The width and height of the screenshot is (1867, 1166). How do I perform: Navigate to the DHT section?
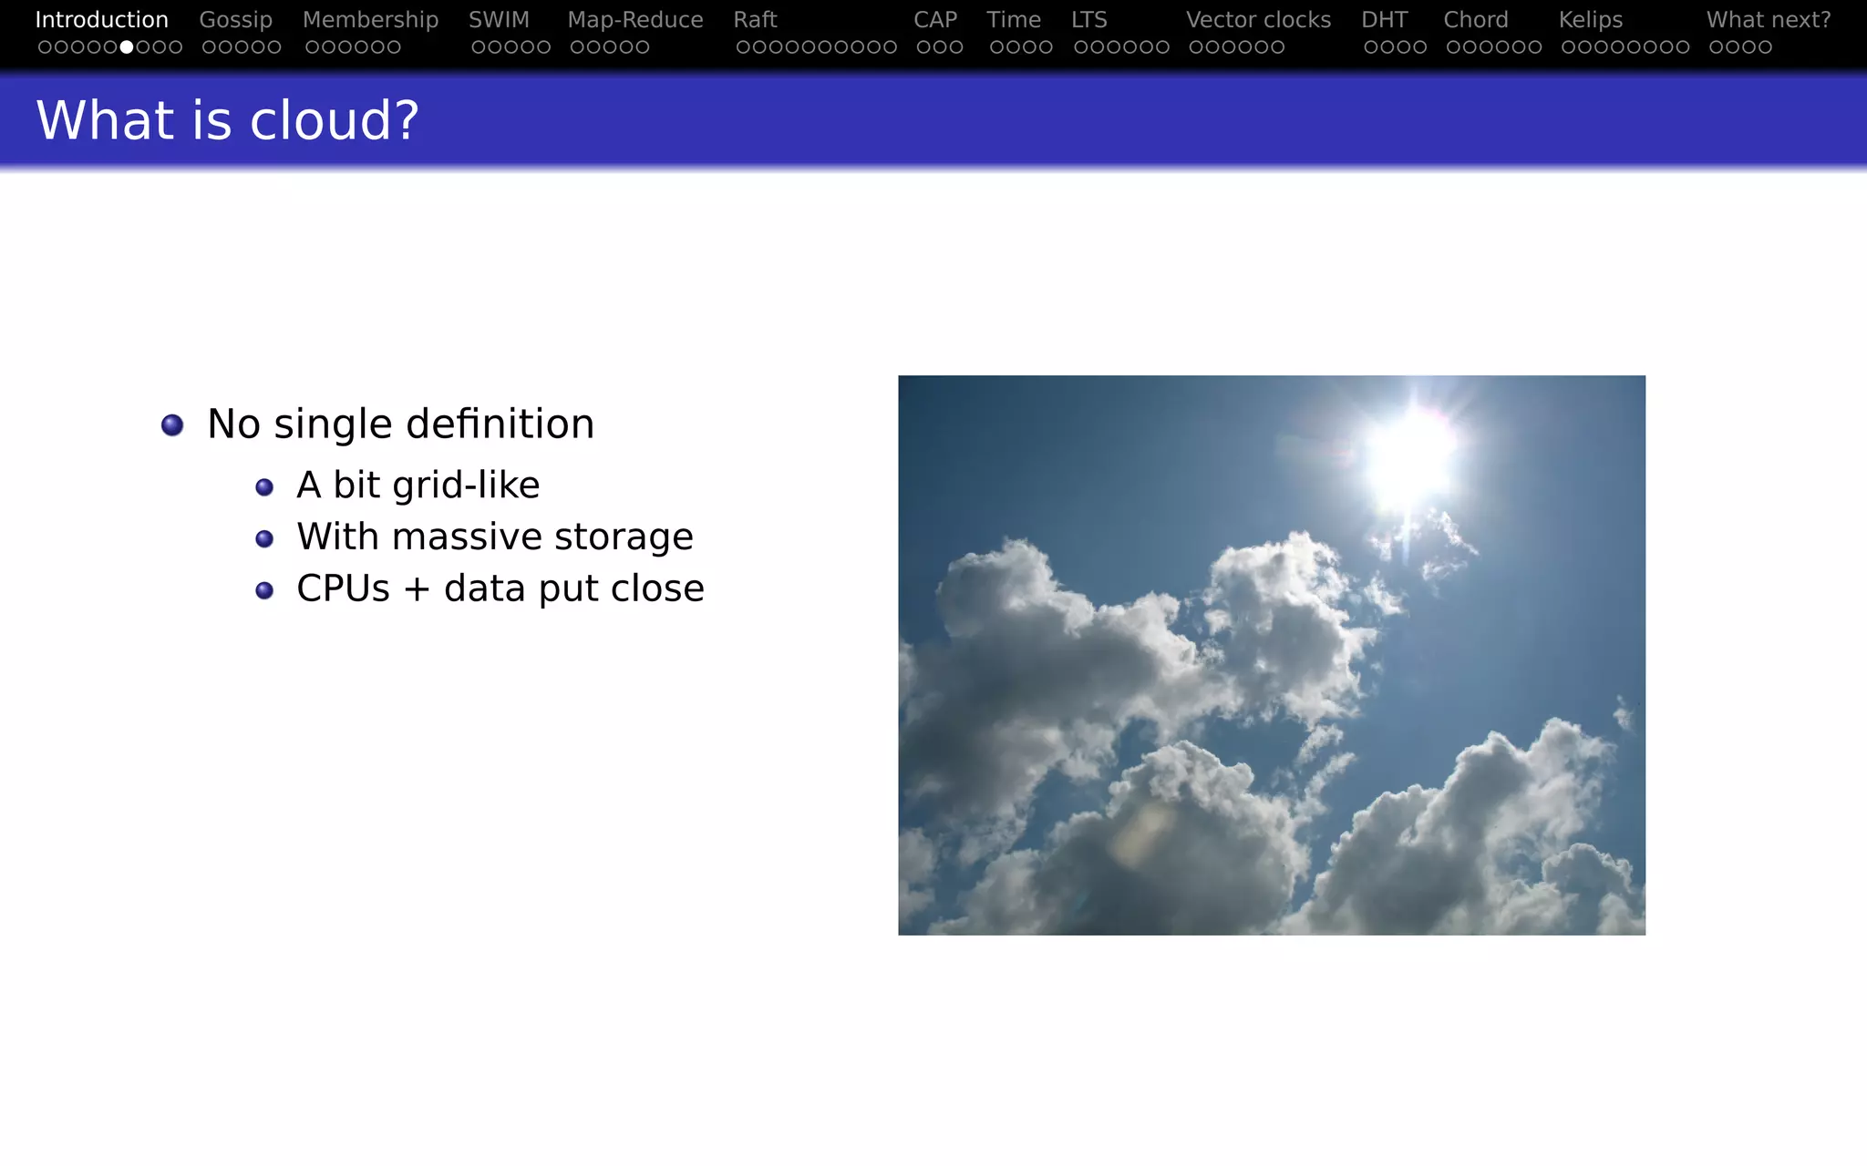click(1384, 20)
